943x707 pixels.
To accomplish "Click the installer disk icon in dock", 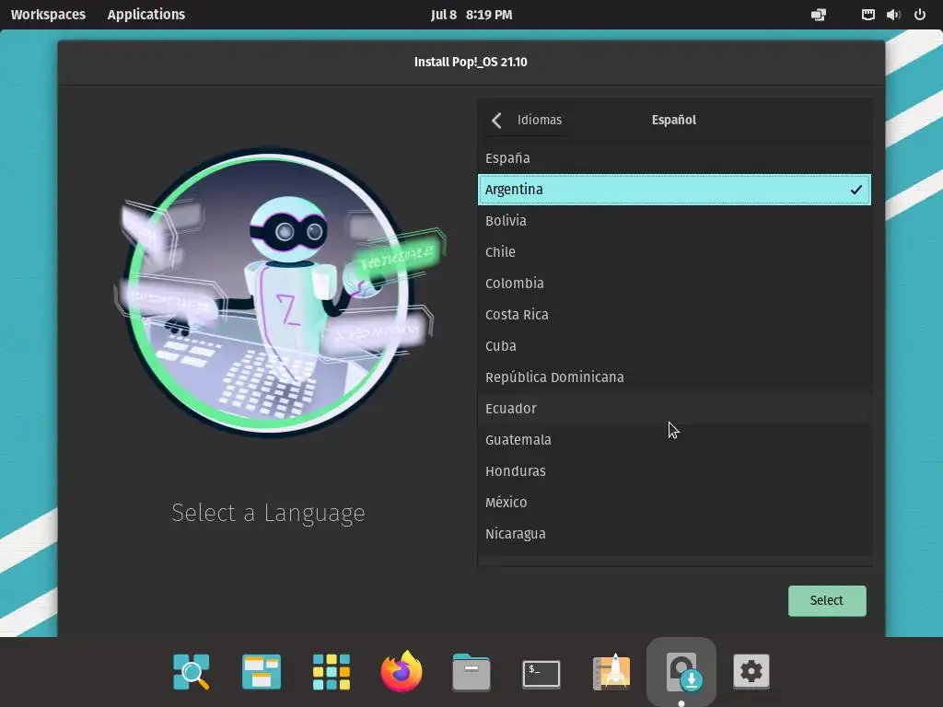I will pyautogui.click(x=681, y=671).
